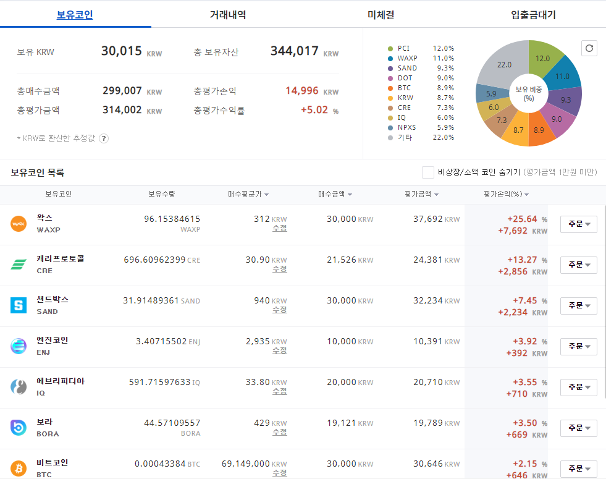Screen dimensions: 606x479
Task: Click the KRW yellow legend dot
Action: click(x=390, y=98)
